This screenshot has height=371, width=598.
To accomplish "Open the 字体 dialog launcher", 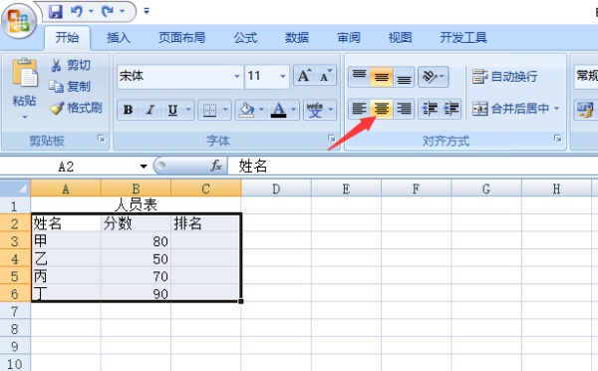I will 332,139.
